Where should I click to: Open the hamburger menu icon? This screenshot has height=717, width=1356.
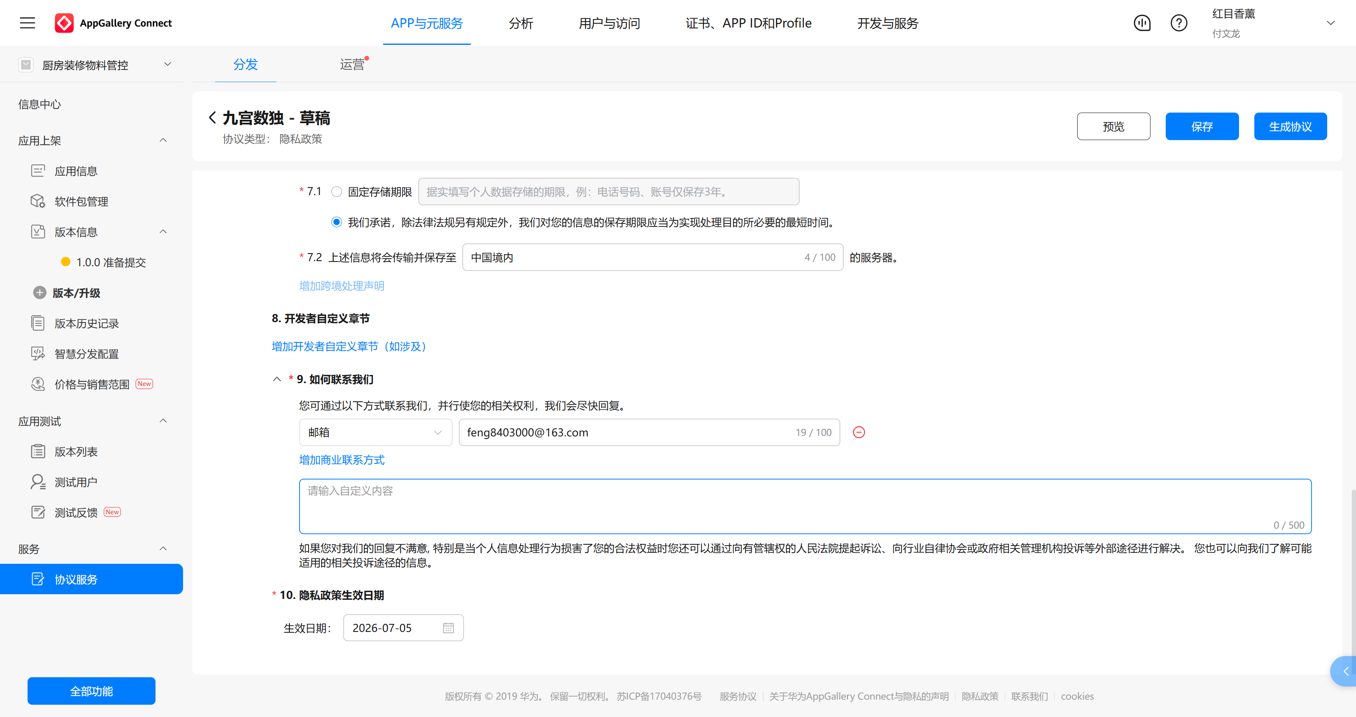click(x=28, y=23)
